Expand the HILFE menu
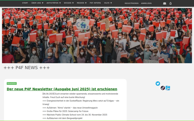194x121 pixels. pos(108,3)
